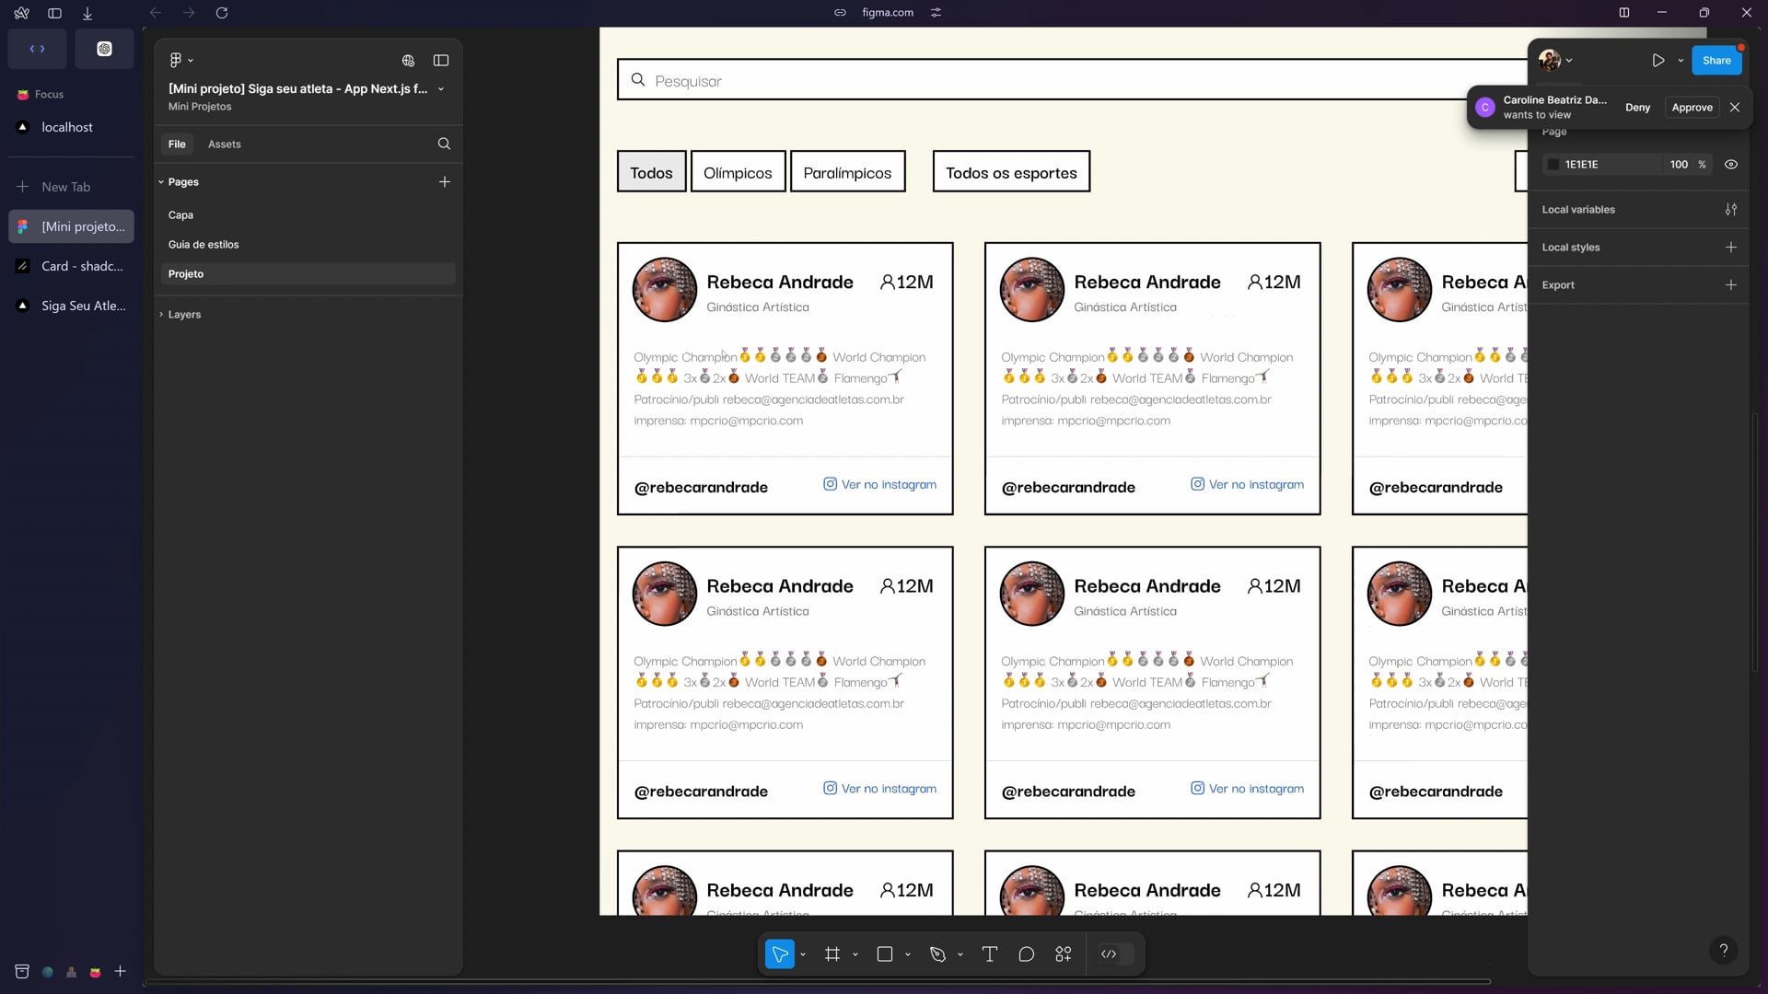
Task: Select the Rectangle shape tool
Action: coord(885,954)
